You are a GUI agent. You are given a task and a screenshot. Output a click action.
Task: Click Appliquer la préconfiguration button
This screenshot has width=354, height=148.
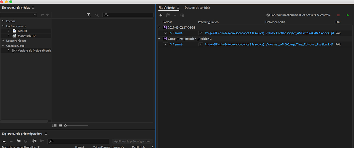coord(132,142)
